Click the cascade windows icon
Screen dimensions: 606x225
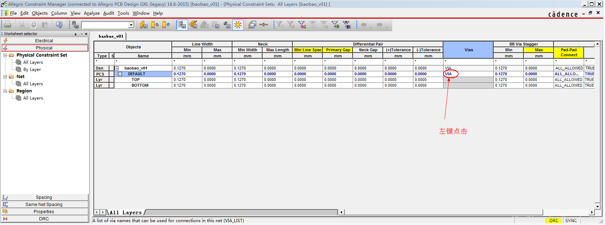click(x=253, y=25)
